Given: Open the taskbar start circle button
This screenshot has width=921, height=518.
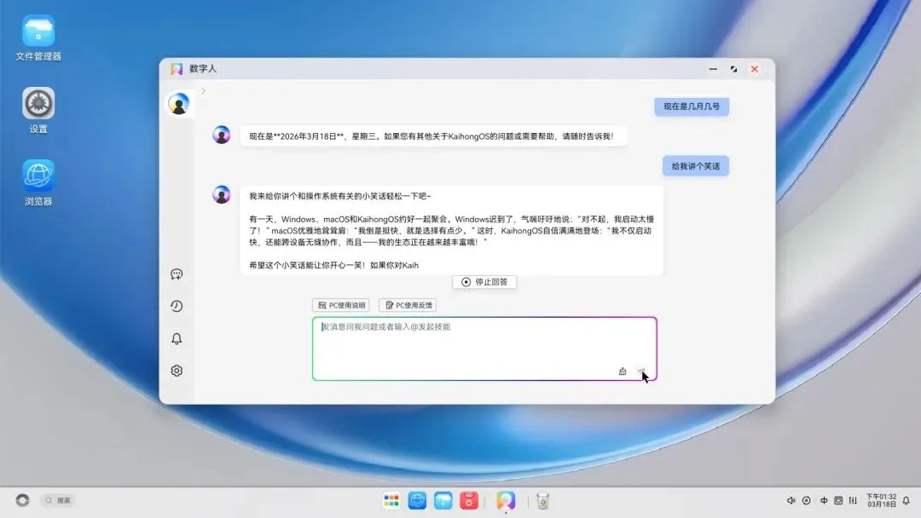Looking at the screenshot, I should 22,500.
